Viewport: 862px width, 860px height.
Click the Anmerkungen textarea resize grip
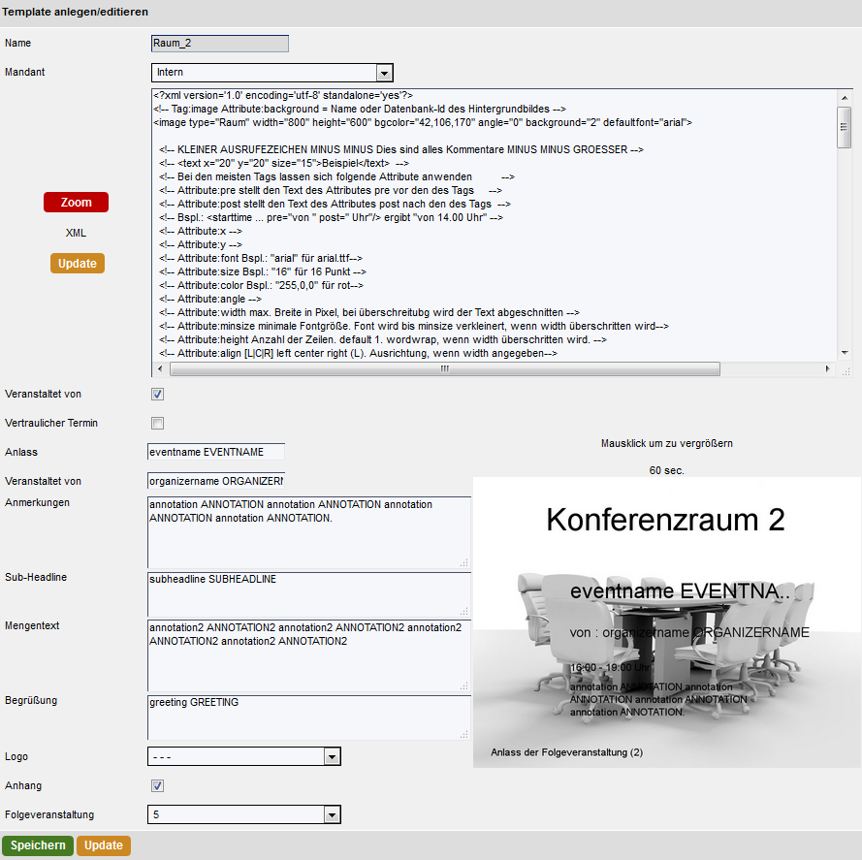[x=464, y=562]
